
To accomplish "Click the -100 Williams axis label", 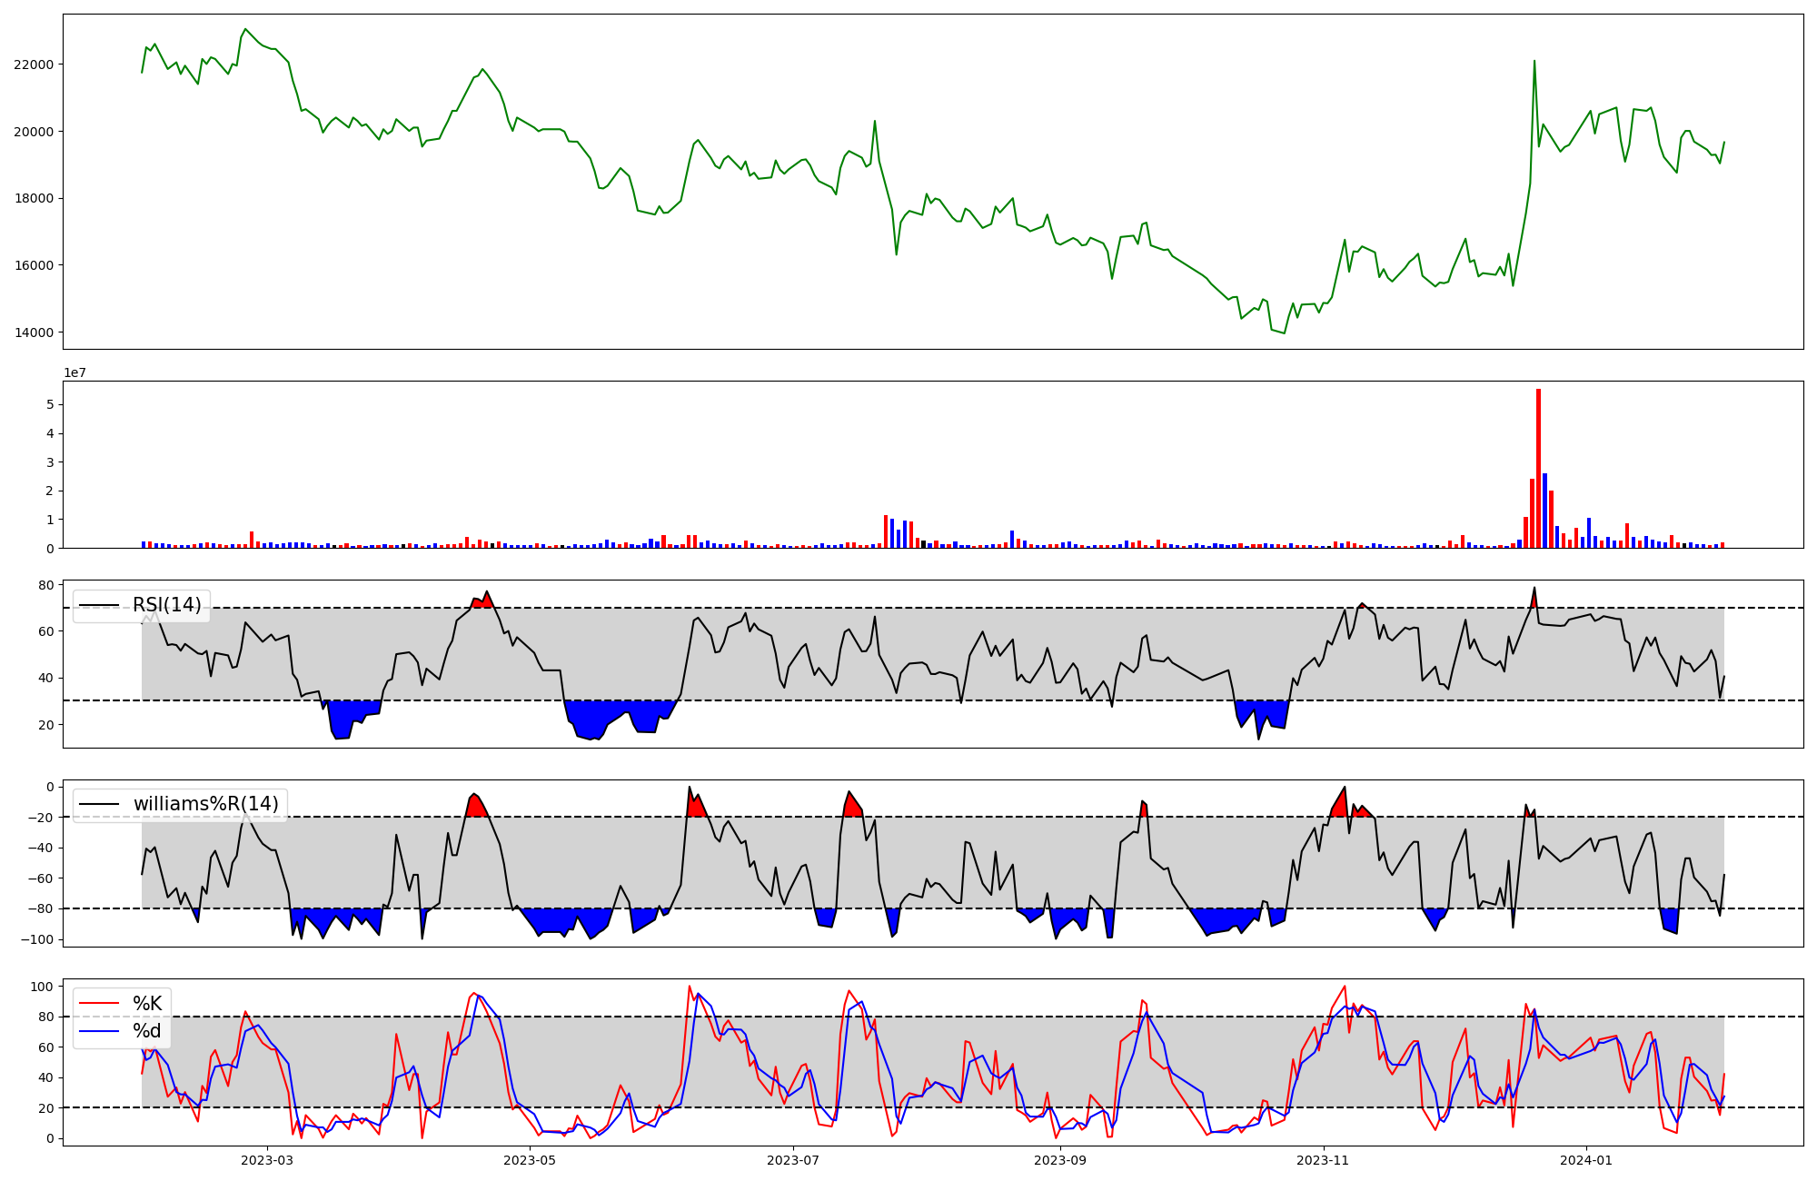I will (36, 939).
